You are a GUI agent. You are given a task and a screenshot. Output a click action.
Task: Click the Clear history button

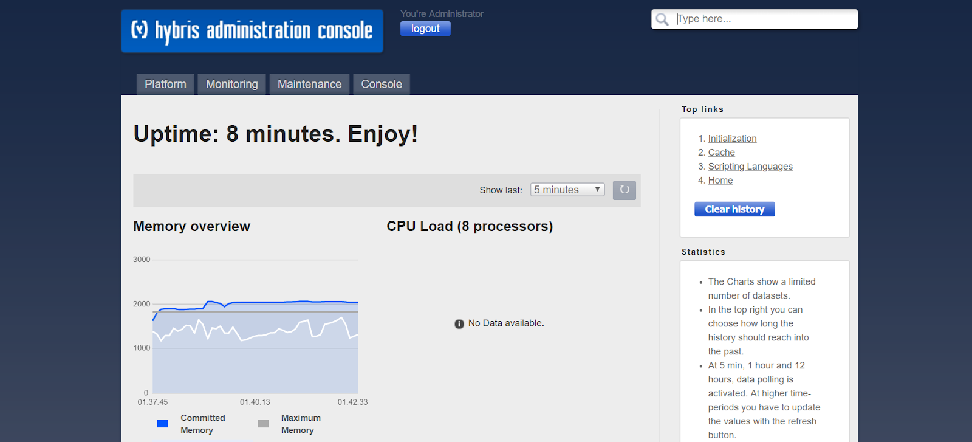[x=734, y=209]
